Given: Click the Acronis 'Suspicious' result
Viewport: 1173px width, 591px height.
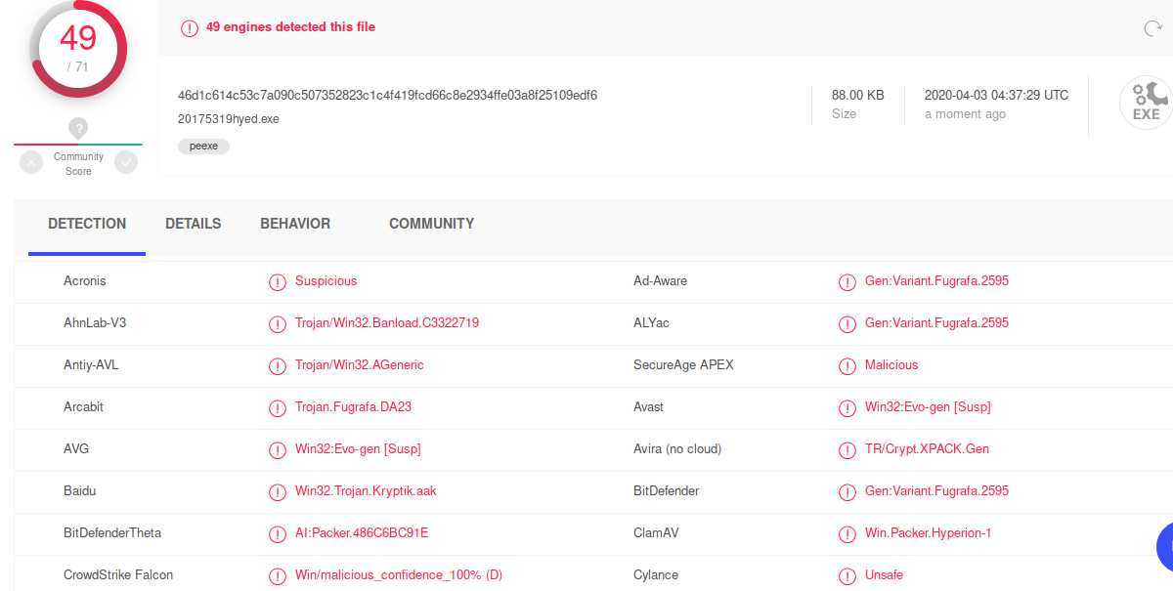Looking at the screenshot, I should (326, 281).
